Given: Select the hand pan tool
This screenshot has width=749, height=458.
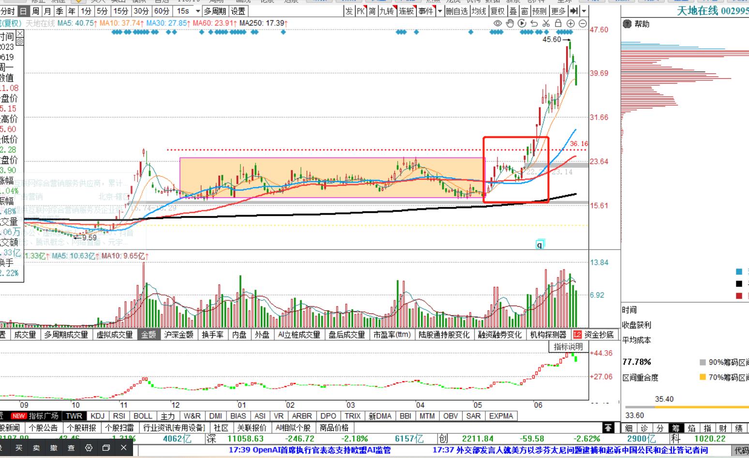Looking at the screenshot, I should tap(510, 23).
